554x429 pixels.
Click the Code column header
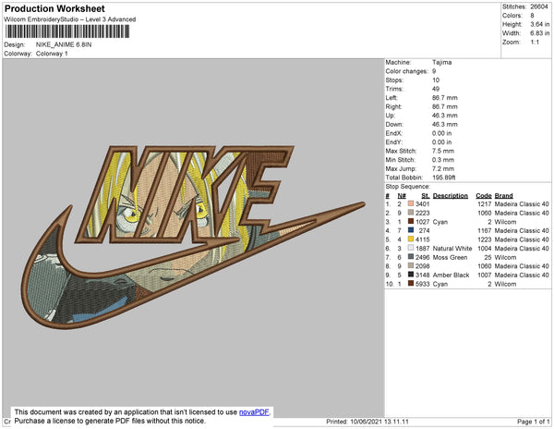tap(483, 195)
